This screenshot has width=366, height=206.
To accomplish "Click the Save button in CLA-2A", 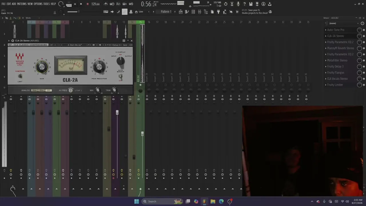I will (125, 45).
